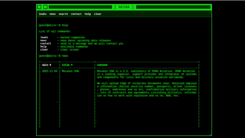Click the 'guest@akira:~$ news' prompt line
The image size is (245, 138).
point(53,56)
